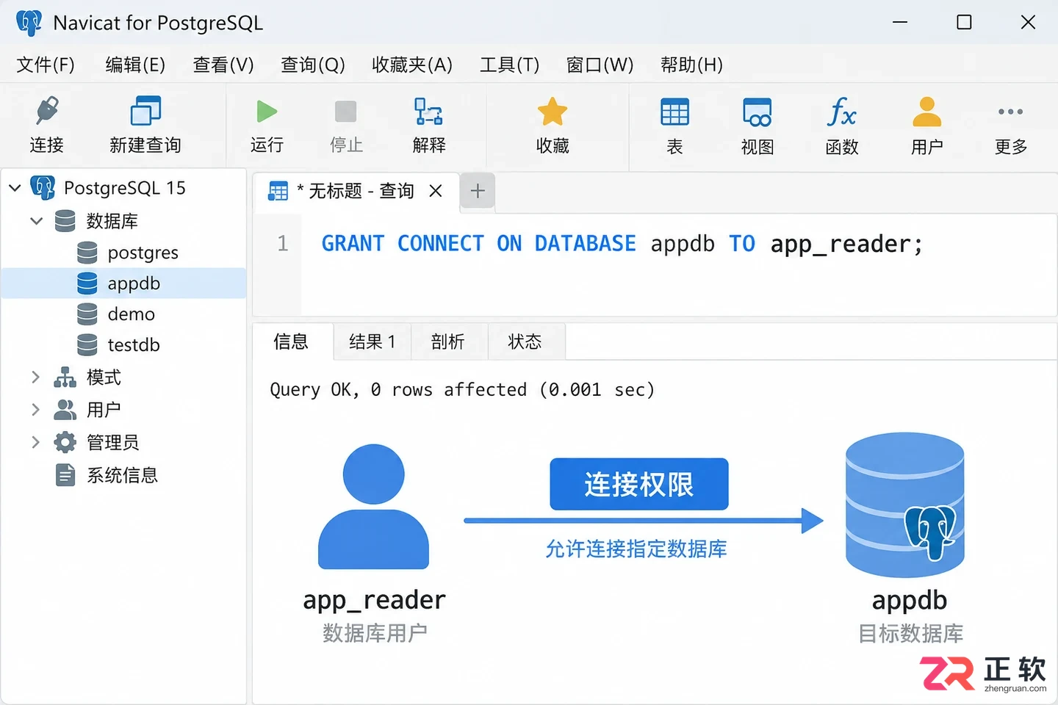1058x705 pixels.
Task: Click the Stop square icon
Action: [x=346, y=112]
